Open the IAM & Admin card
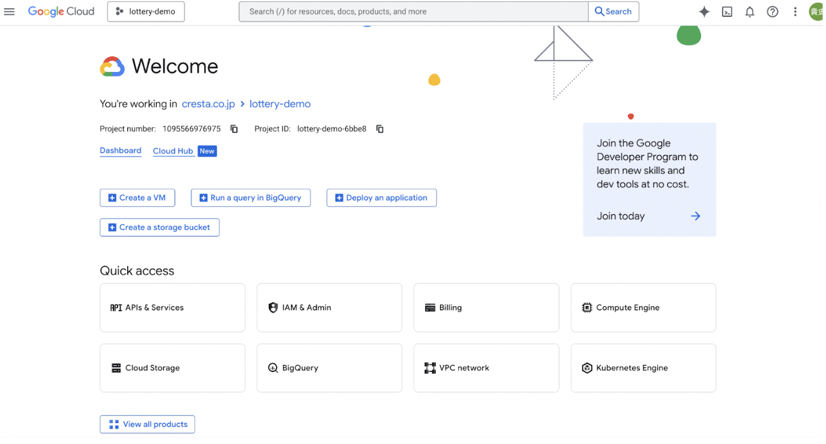The width and height of the screenshot is (826, 444). (329, 308)
